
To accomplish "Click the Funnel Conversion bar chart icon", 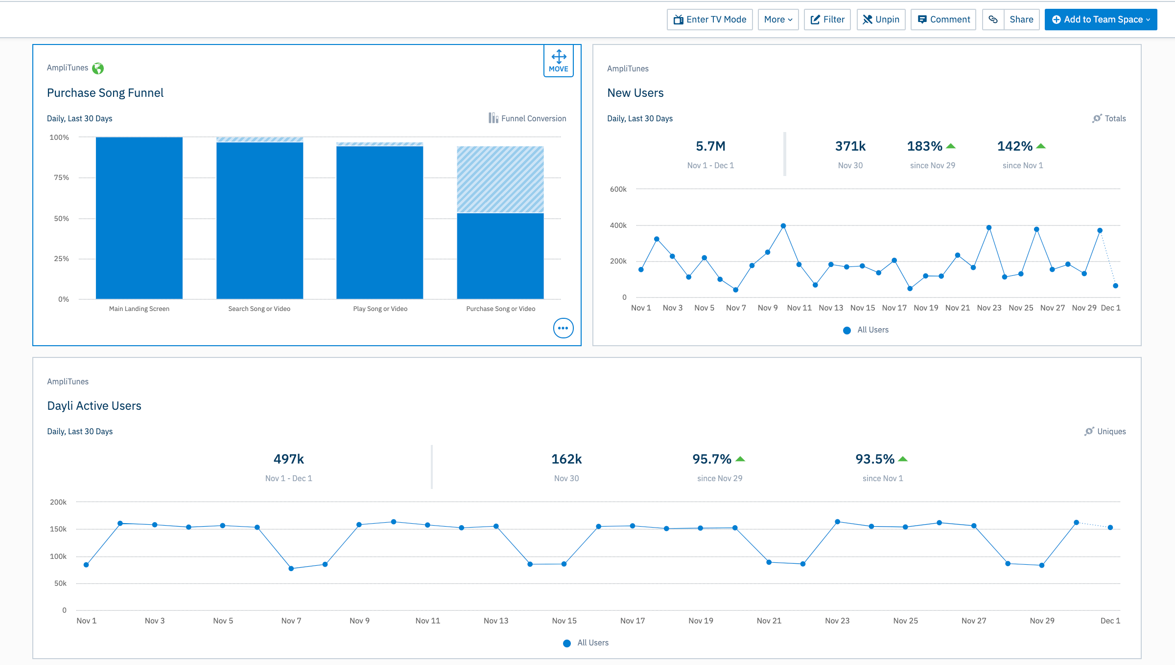I will pyautogui.click(x=493, y=118).
